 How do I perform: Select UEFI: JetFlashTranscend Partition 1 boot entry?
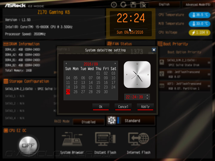(x=185, y=86)
